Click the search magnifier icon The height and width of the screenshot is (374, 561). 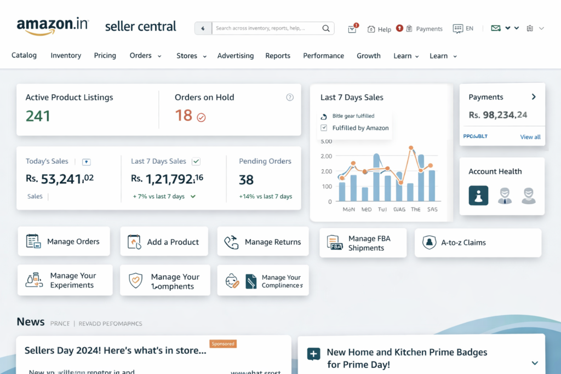(326, 28)
